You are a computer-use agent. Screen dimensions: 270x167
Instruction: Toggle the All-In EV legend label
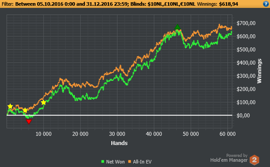coord(142,162)
